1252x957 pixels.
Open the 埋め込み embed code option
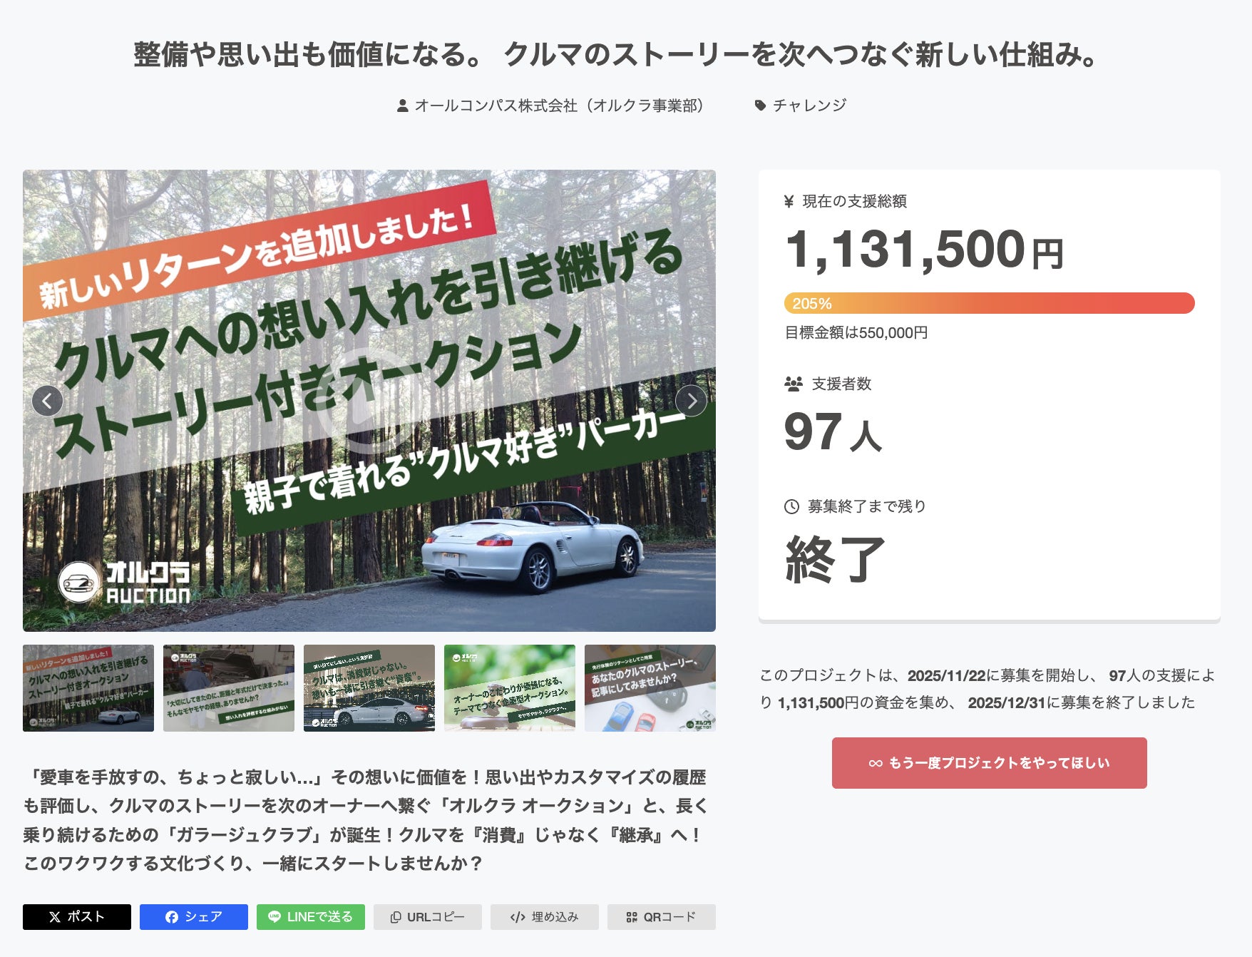pos(545,917)
